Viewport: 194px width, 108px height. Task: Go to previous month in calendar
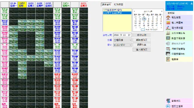pos(135,11)
